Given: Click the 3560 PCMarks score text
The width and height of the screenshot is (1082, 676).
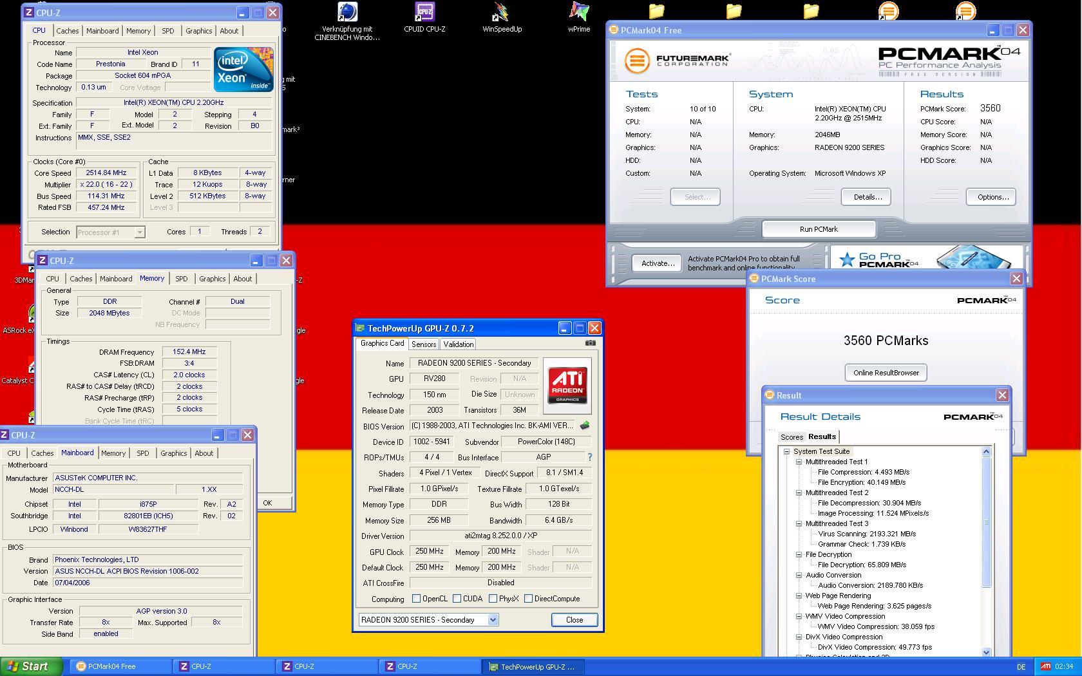Looking at the screenshot, I should pos(886,341).
